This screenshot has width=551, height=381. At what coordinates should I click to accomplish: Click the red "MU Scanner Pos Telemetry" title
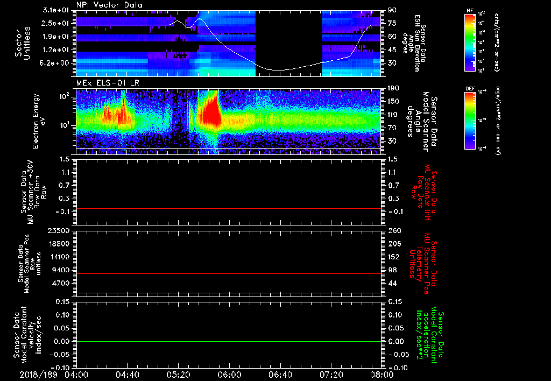pyautogui.click(x=424, y=264)
